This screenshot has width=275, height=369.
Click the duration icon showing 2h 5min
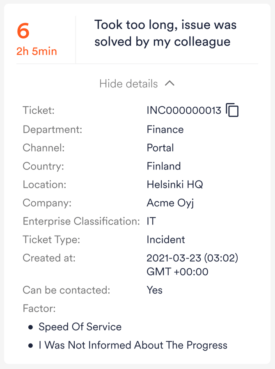coord(36,51)
